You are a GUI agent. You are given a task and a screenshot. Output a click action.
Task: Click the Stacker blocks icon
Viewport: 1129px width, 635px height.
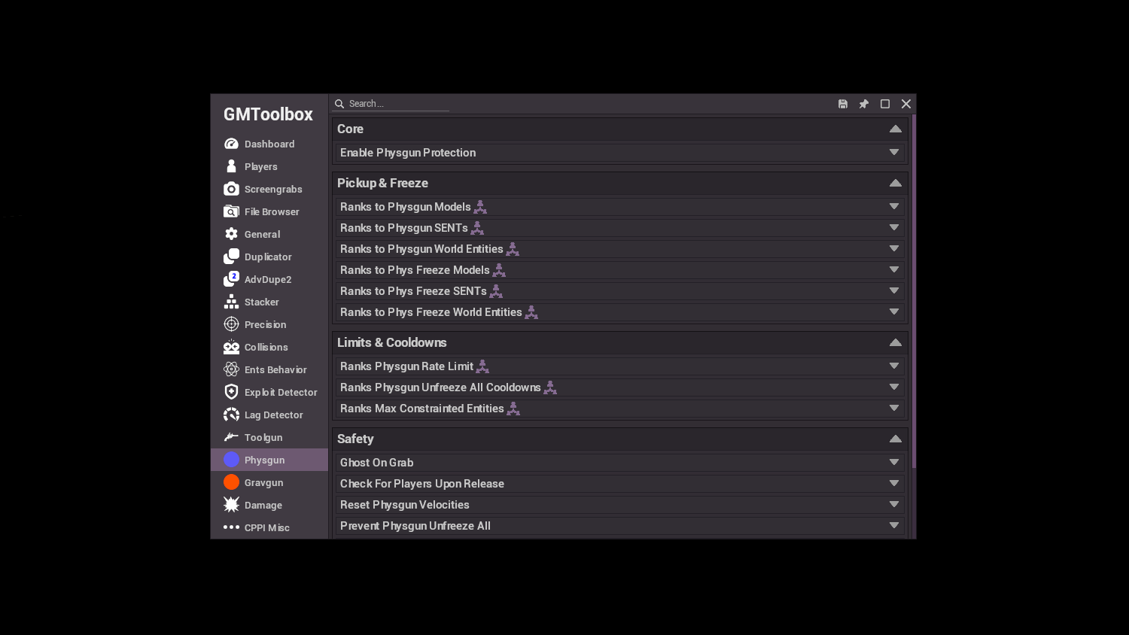[231, 302]
